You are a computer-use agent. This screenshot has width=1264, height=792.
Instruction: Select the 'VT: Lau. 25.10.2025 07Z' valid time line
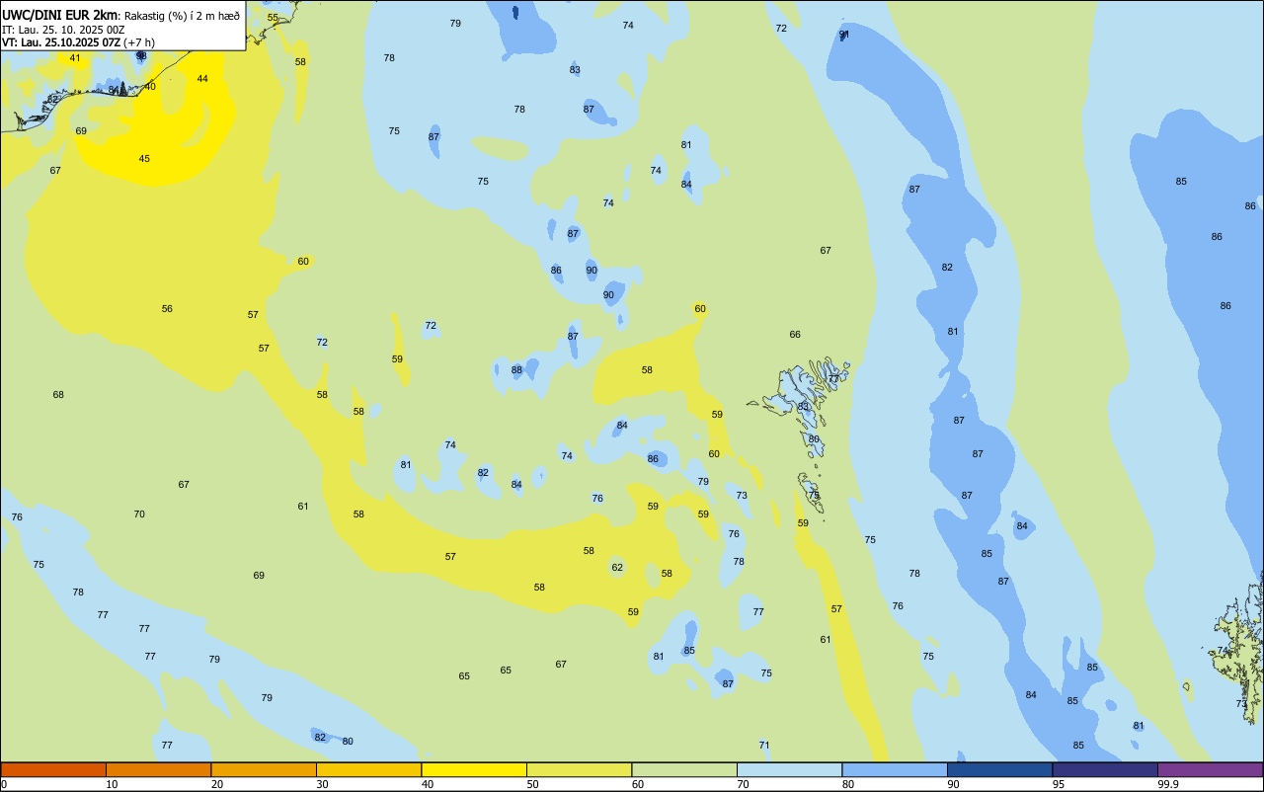click(x=61, y=42)
